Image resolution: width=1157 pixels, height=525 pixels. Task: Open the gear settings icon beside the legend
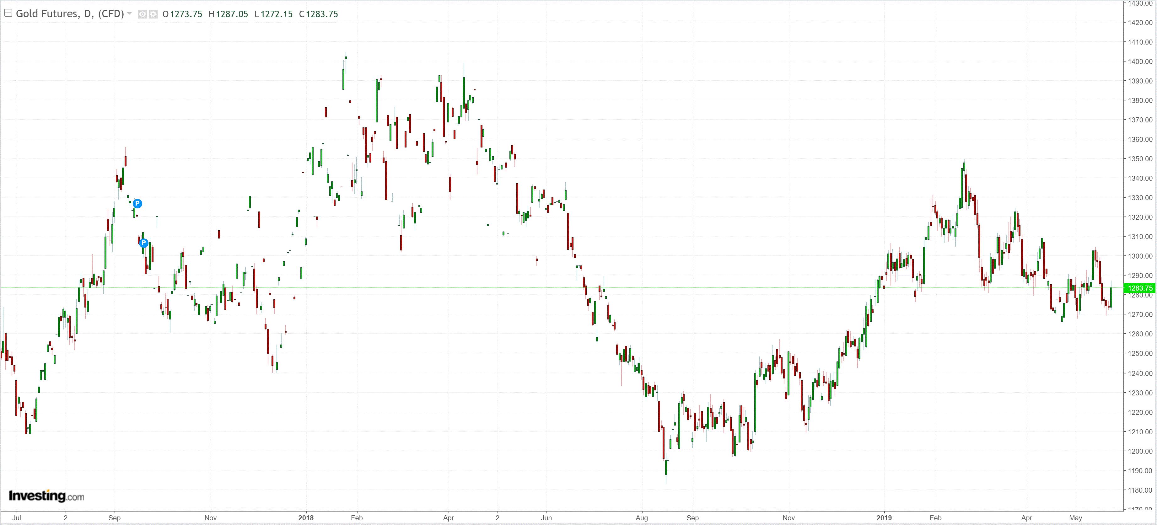(x=153, y=14)
